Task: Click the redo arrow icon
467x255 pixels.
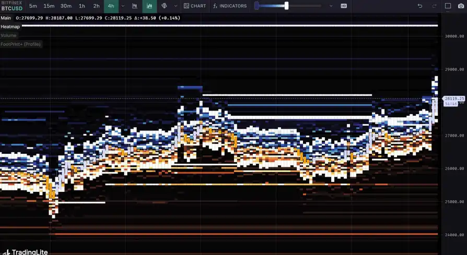Action: coord(434,6)
